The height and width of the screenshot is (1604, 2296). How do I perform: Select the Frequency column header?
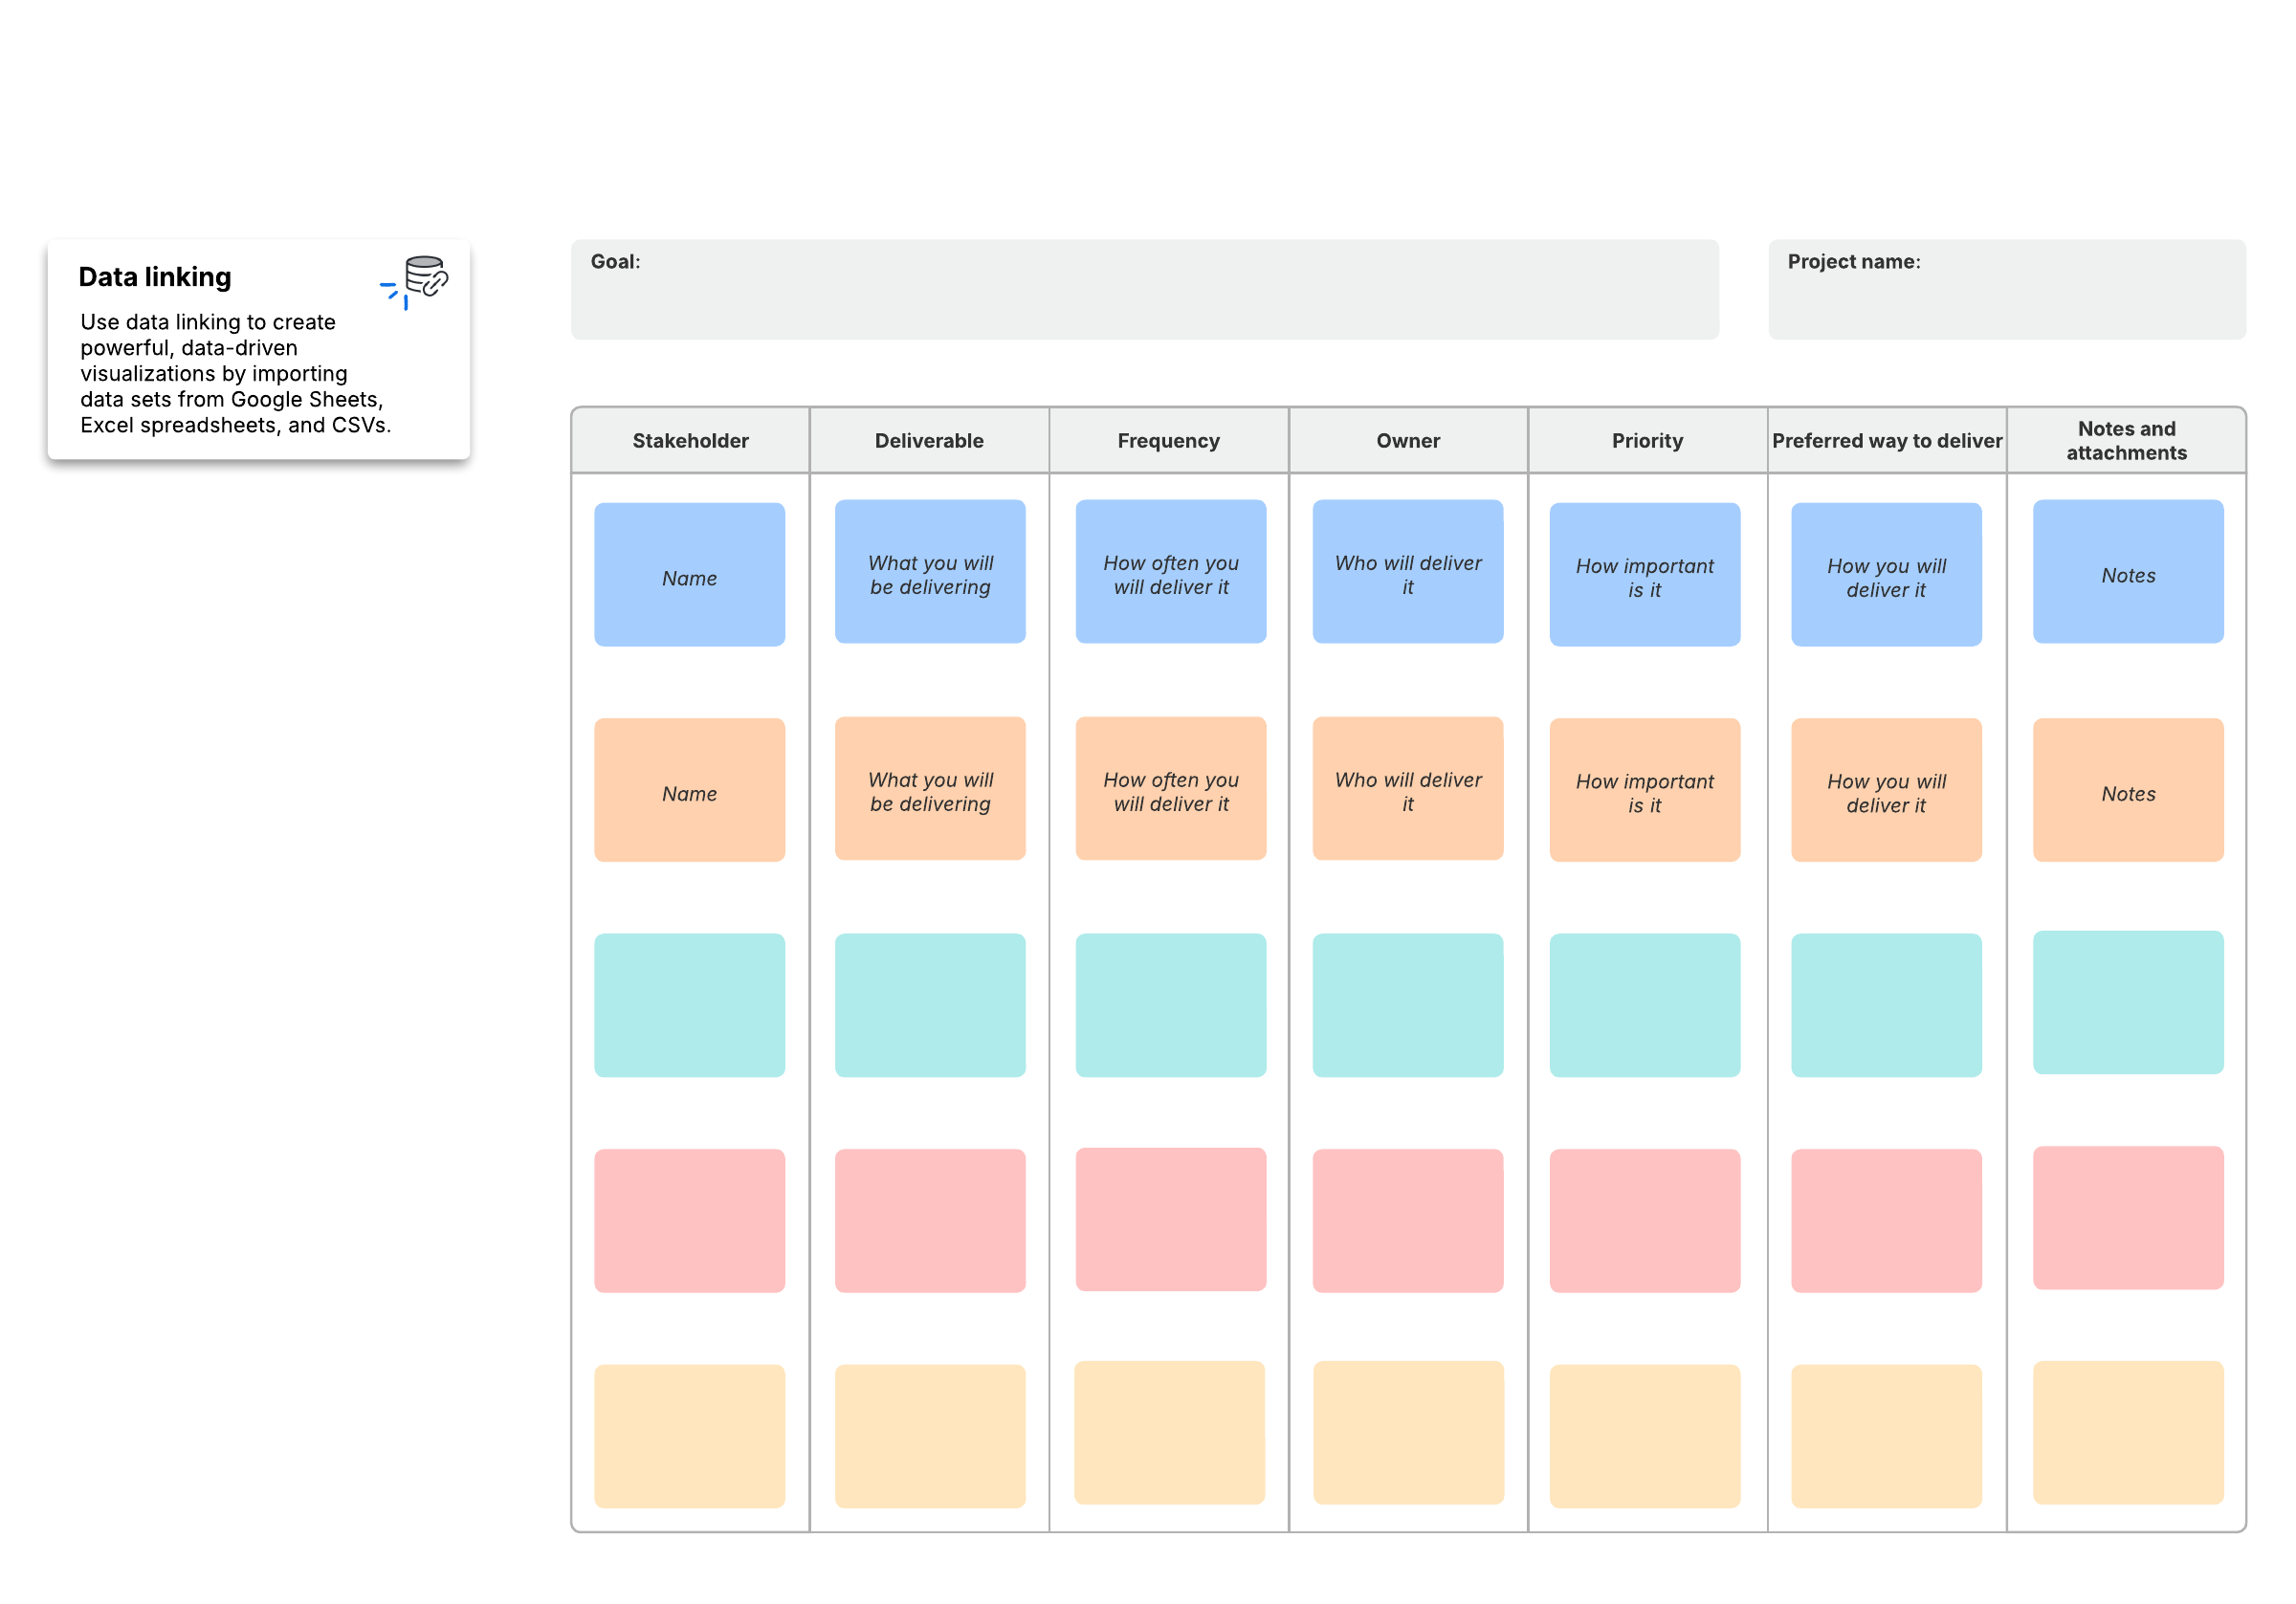1168,441
